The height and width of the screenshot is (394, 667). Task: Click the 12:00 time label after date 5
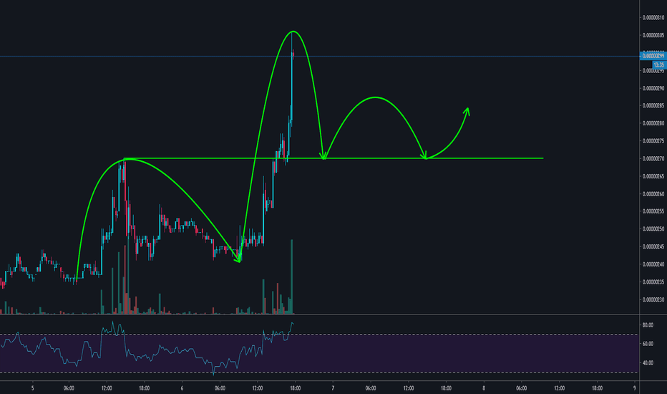tap(107, 388)
